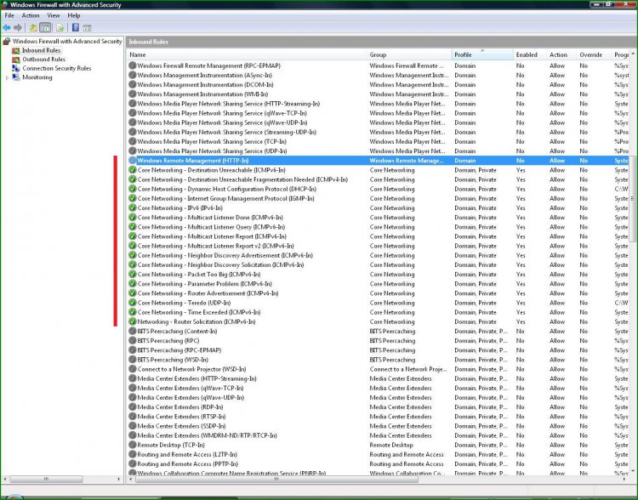Click the Back arrow in the toolbar
638x500 pixels.
click(x=7, y=28)
